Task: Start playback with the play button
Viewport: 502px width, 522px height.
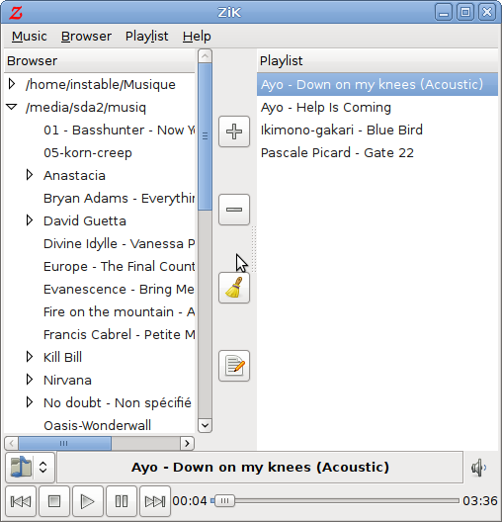Action: 88,501
